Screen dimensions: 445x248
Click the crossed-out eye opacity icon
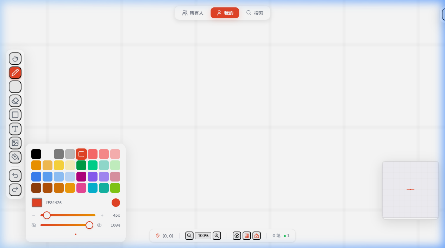point(34,225)
